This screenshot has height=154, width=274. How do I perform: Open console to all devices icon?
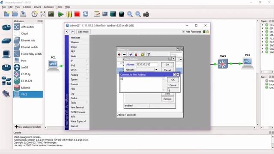[x=51, y=14]
